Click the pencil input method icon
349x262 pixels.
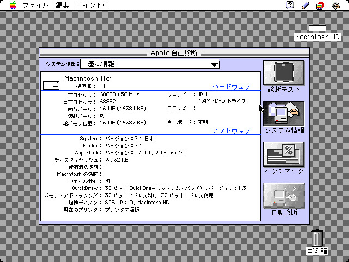tap(305, 5)
